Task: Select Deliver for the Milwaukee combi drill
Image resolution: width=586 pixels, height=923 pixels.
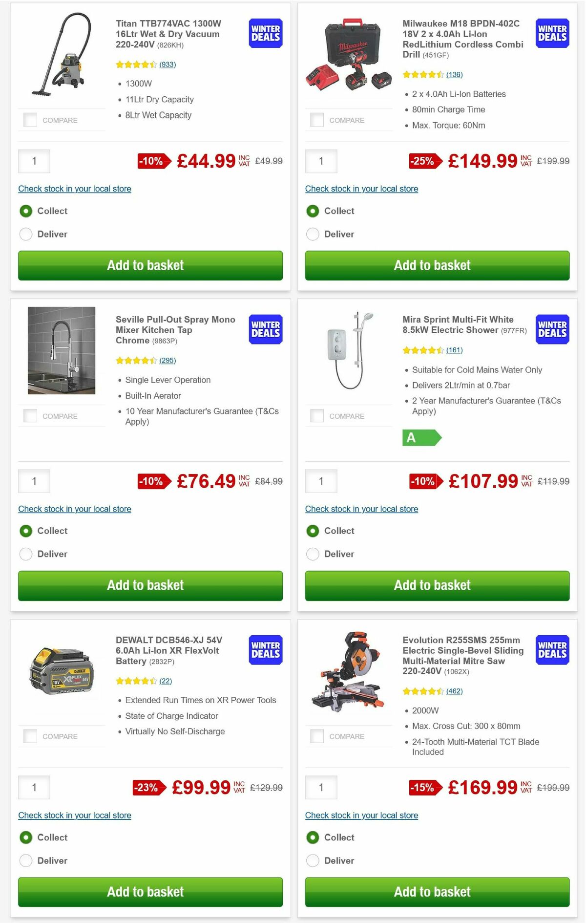Action: point(313,234)
